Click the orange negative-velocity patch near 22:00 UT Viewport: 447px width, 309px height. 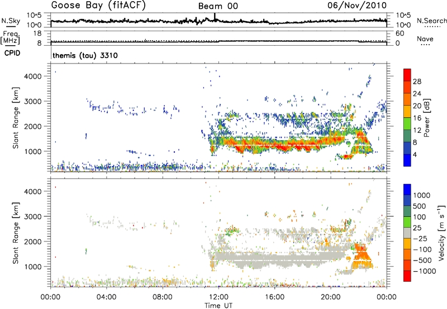(362, 256)
